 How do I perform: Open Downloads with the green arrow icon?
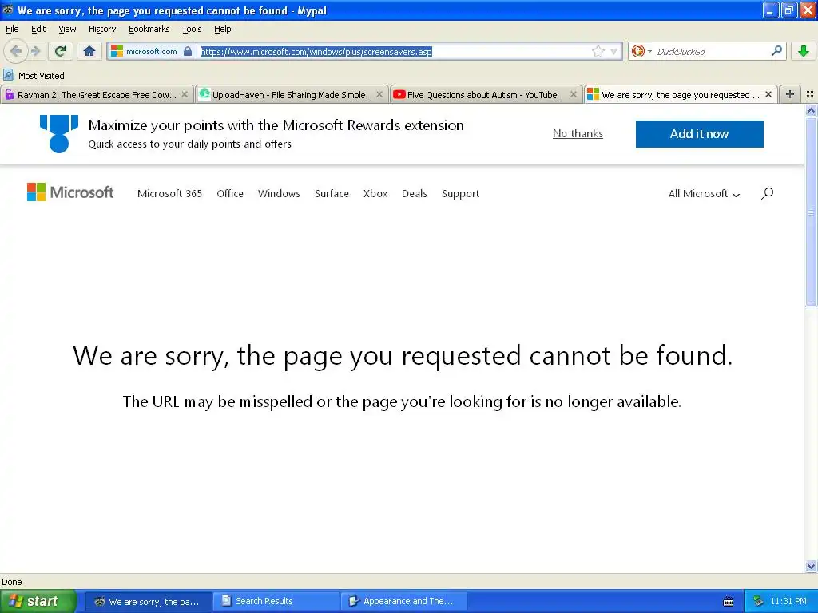pos(804,50)
